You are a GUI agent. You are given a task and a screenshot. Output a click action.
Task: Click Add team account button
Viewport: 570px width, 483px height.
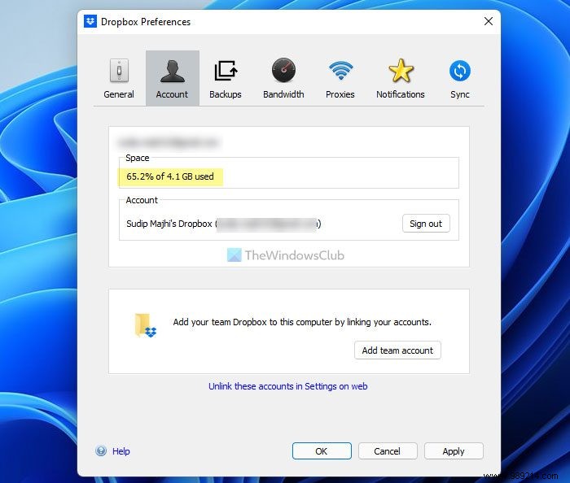pyautogui.click(x=397, y=350)
